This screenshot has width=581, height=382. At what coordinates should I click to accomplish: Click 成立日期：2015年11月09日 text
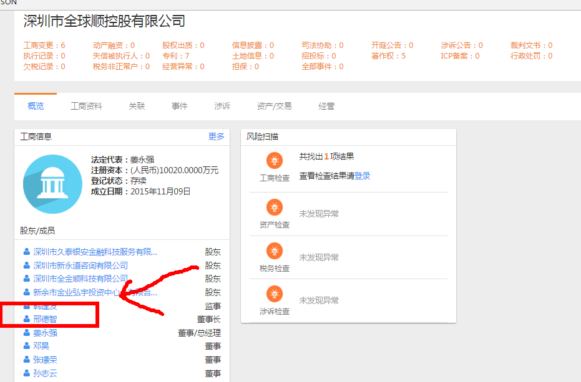point(141,191)
